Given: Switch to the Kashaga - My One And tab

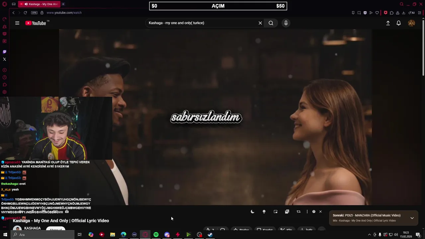Looking at the screenshot, I should tap(39, 4).
